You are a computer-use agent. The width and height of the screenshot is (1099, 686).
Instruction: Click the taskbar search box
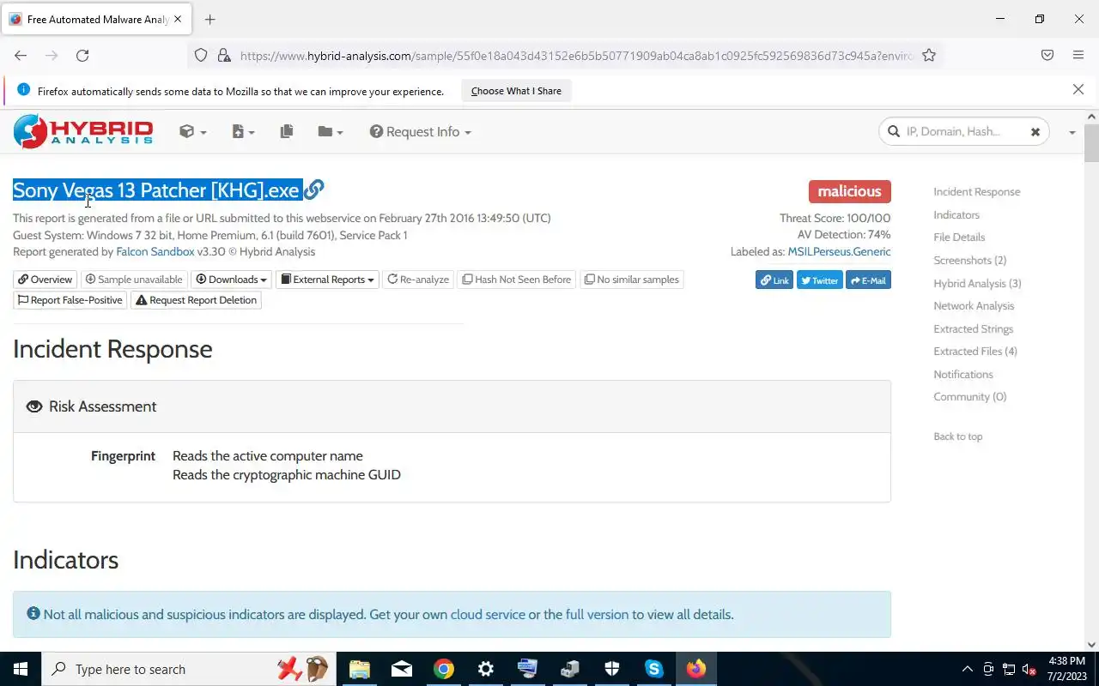point(187,669)
